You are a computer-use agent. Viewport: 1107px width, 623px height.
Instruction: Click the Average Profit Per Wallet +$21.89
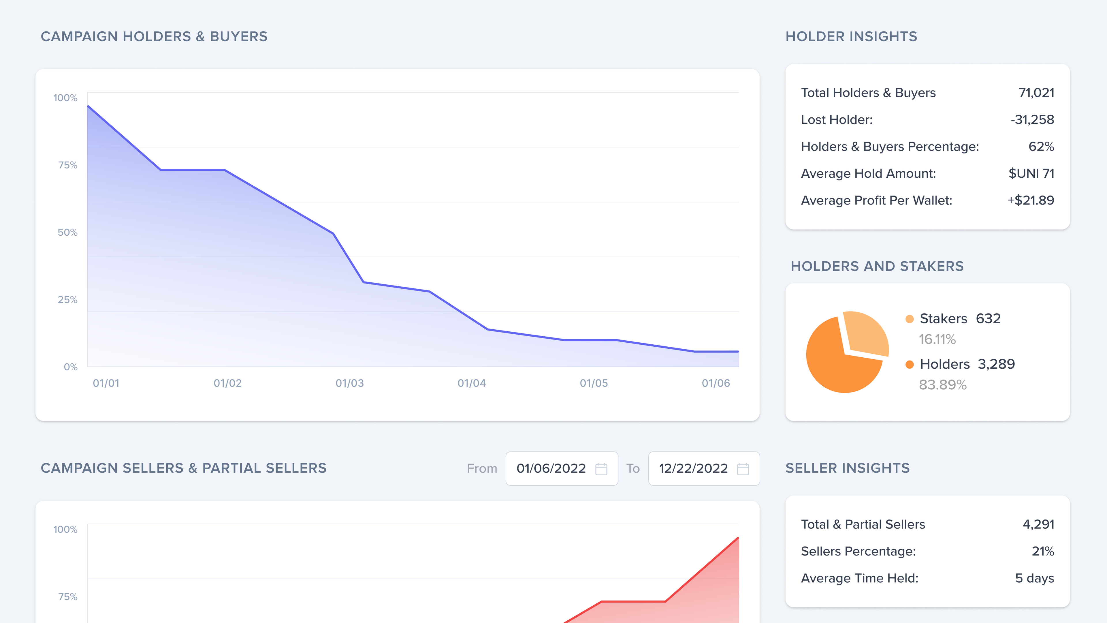(1031, 200)
